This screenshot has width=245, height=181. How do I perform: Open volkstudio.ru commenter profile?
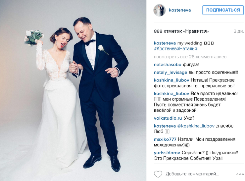pos(168,118)
